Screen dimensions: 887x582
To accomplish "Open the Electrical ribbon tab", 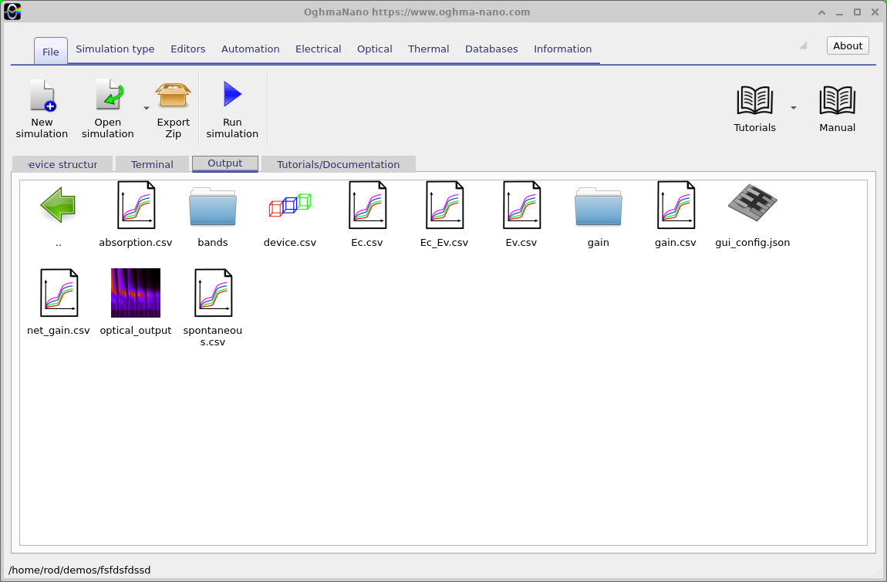I will [318, 49].
